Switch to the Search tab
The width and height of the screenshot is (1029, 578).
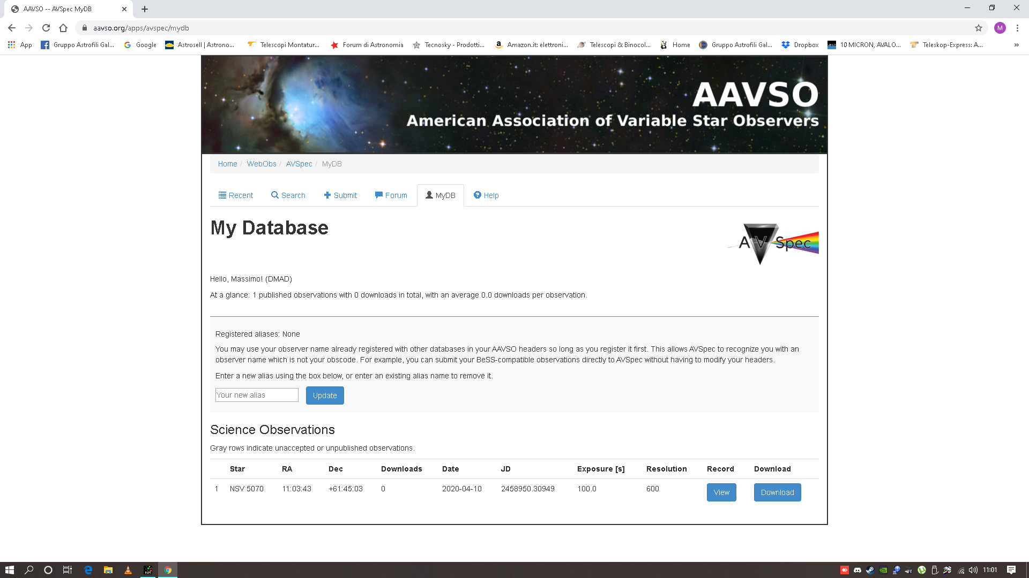[x=288, y=195]
